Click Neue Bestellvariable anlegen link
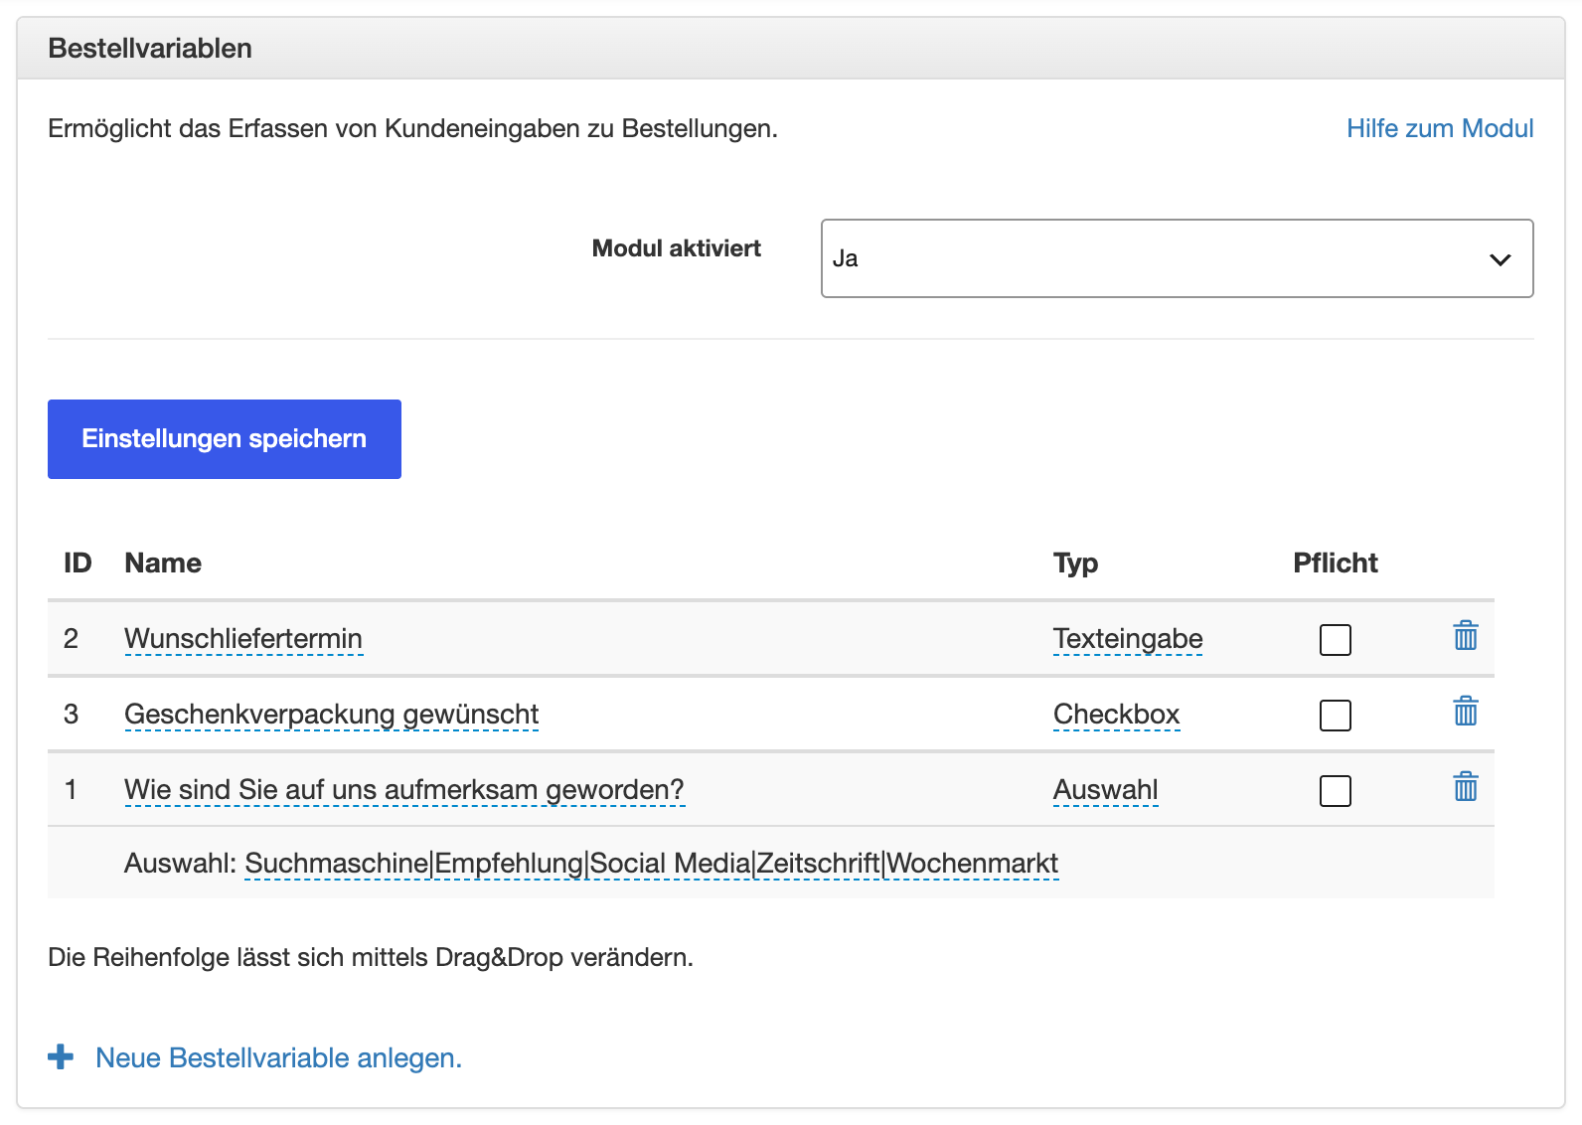Image resolution: width=1582 pixels, height=1125 pixels. point(278,1057)
